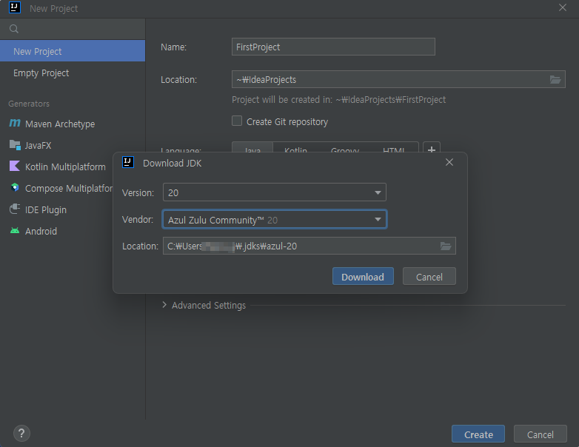This screenshot has width=579, height=447.
Task: Choose Java language tab
Action: (252, 149)
